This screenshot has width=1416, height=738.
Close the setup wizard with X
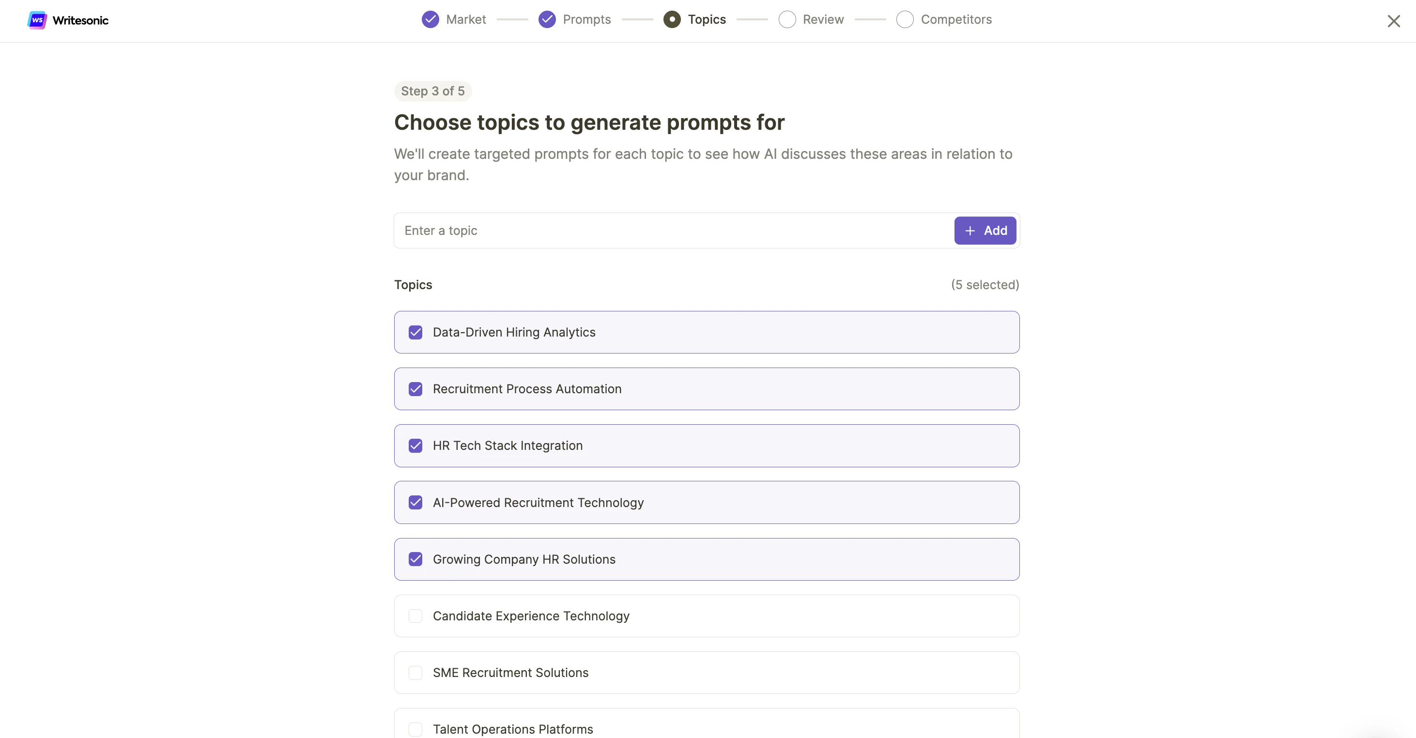pyautogui.click(x=1393, y=21)
